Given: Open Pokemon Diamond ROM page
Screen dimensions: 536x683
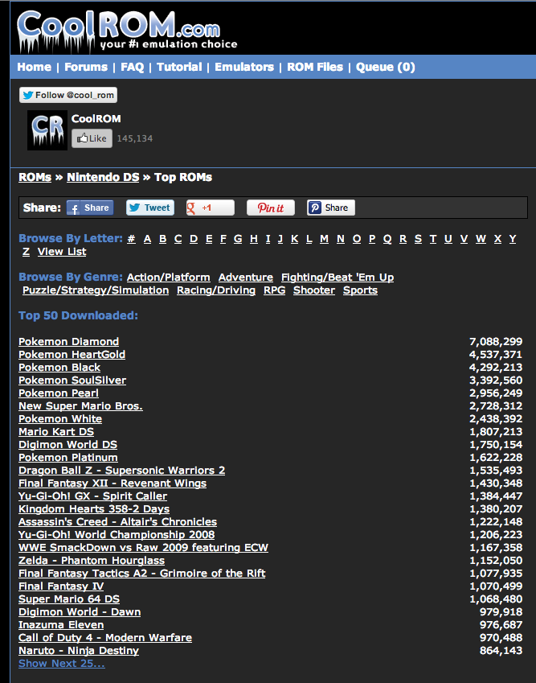Looking at the screenshot, I should (x=68, y=342).
